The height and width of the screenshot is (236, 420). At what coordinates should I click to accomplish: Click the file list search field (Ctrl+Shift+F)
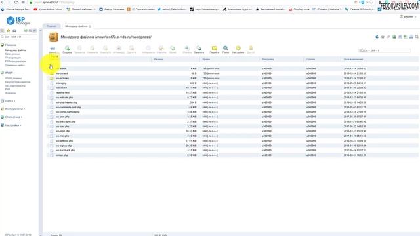(x=385, y=50)
